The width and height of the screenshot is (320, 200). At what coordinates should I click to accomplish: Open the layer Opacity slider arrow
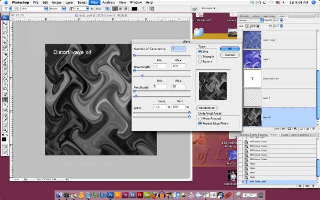(282, 20)
